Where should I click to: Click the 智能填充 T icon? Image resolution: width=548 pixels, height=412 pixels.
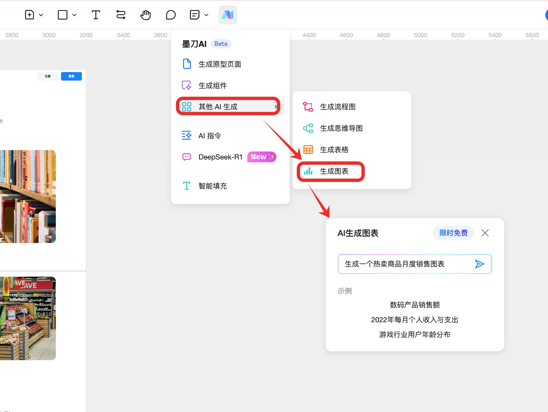tap(187, 186)
